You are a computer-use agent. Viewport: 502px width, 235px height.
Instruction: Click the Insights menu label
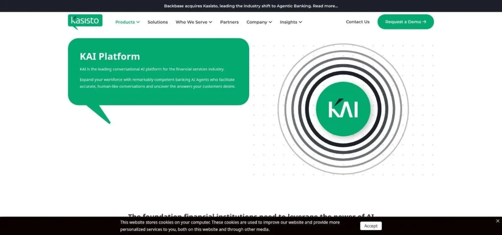[288, 22]
